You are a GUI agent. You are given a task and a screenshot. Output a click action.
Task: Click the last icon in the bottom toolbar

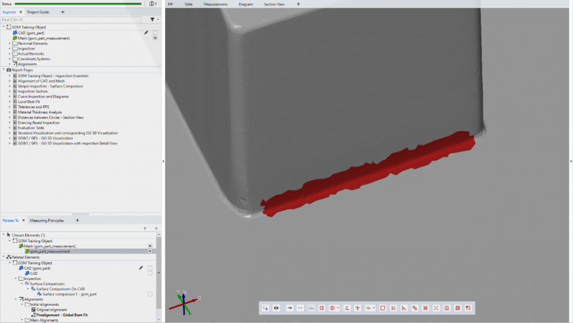468,308
